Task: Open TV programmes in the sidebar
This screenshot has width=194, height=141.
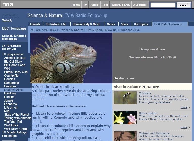Action: [13, 54]
